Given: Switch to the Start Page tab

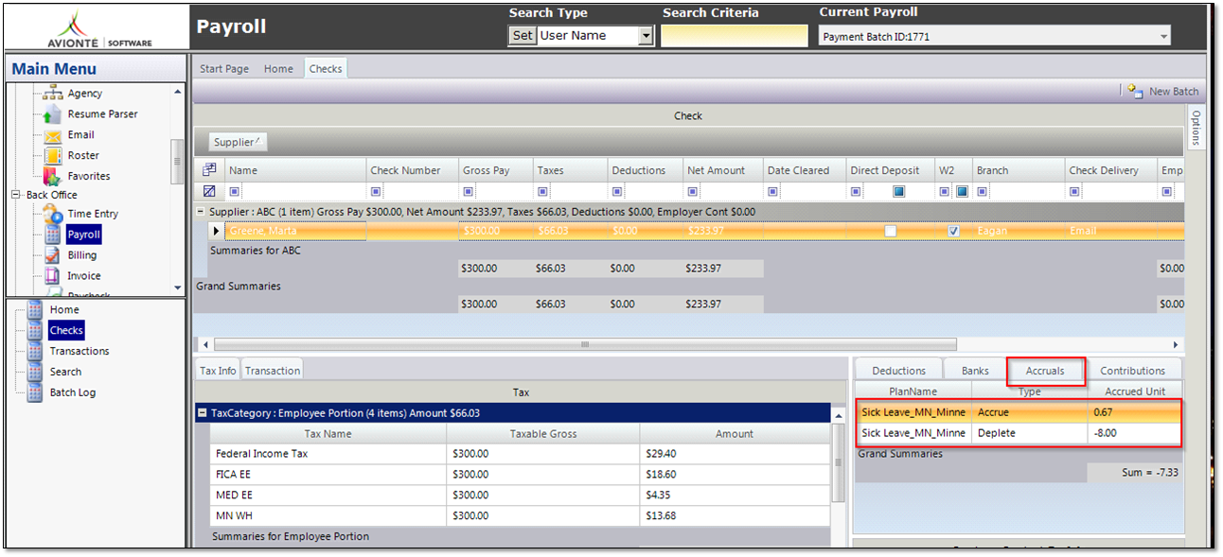Looking at the screenshot, I should click(224, 69).
